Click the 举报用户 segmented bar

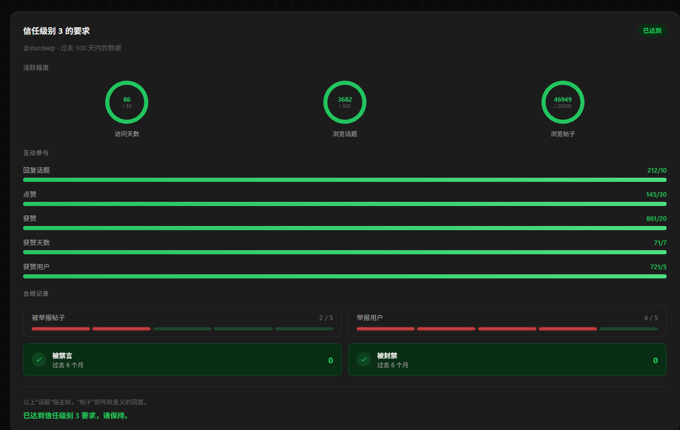(507, 329)
